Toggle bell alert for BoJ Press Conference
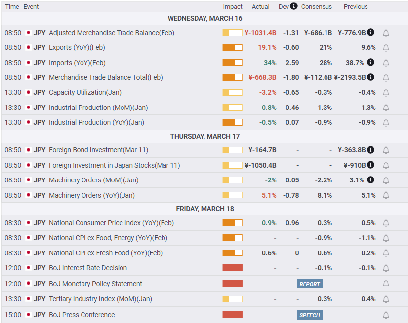 pyautogui.click(x=386, y=315)
